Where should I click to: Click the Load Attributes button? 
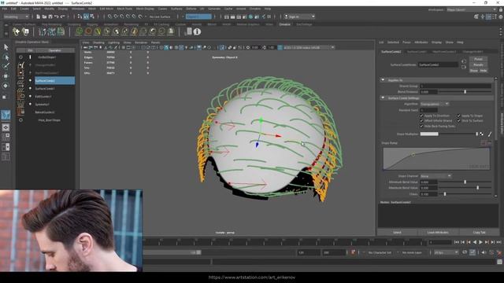tap(438, 233)
